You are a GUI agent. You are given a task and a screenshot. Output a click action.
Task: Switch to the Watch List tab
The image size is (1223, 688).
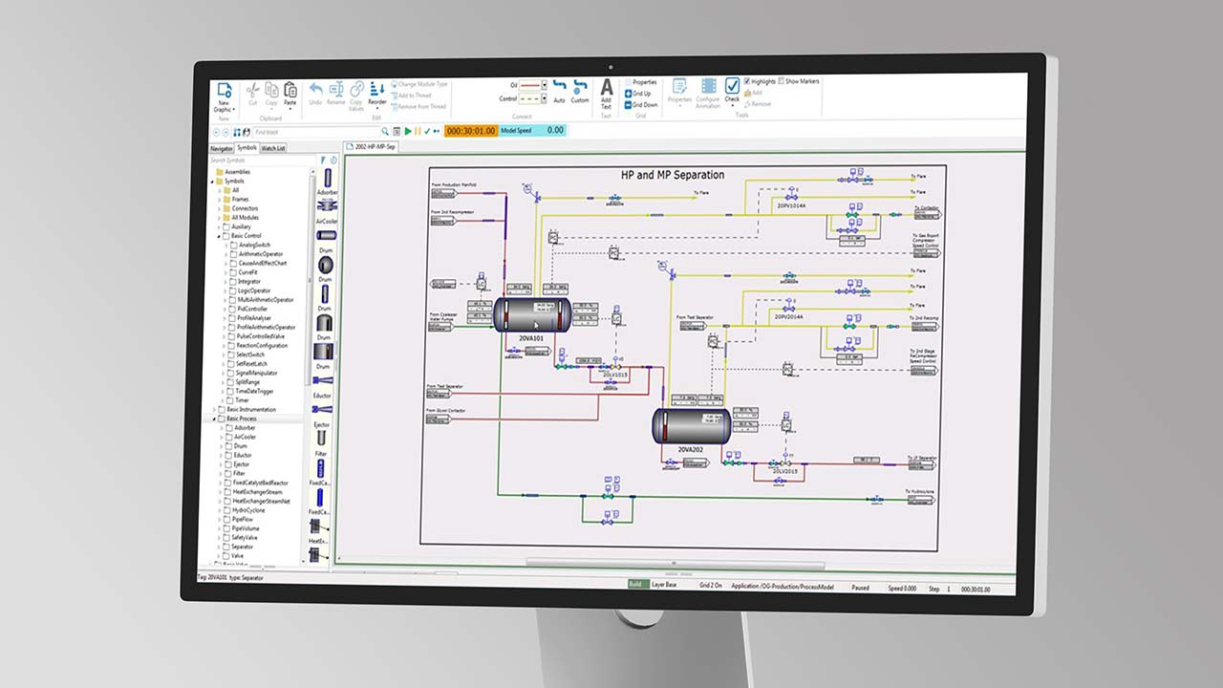tap(273, 149)
